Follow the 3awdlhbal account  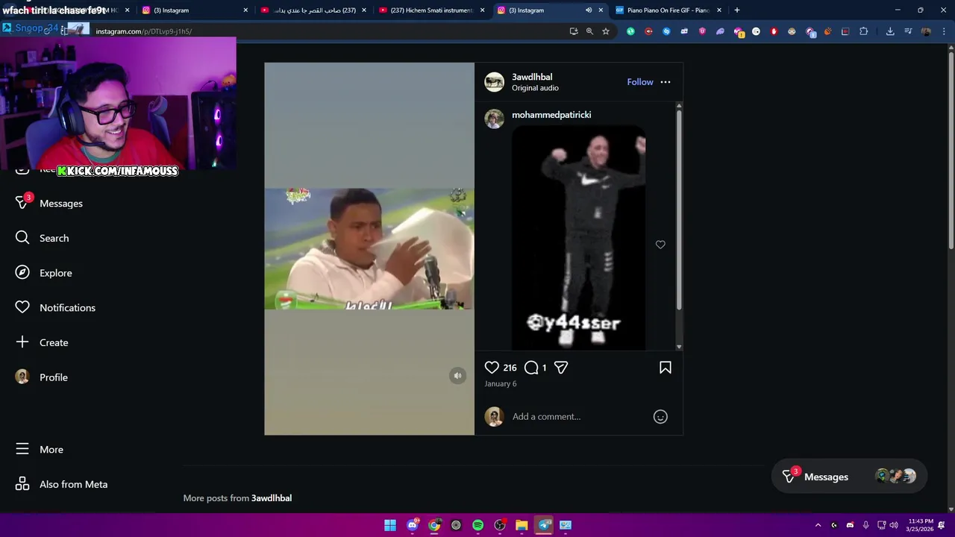(x=640, y=82)
